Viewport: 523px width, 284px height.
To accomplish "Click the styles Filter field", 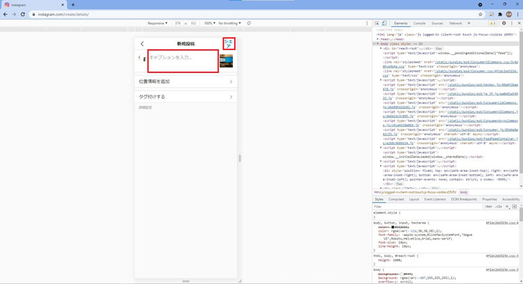I will coord(428,207).
